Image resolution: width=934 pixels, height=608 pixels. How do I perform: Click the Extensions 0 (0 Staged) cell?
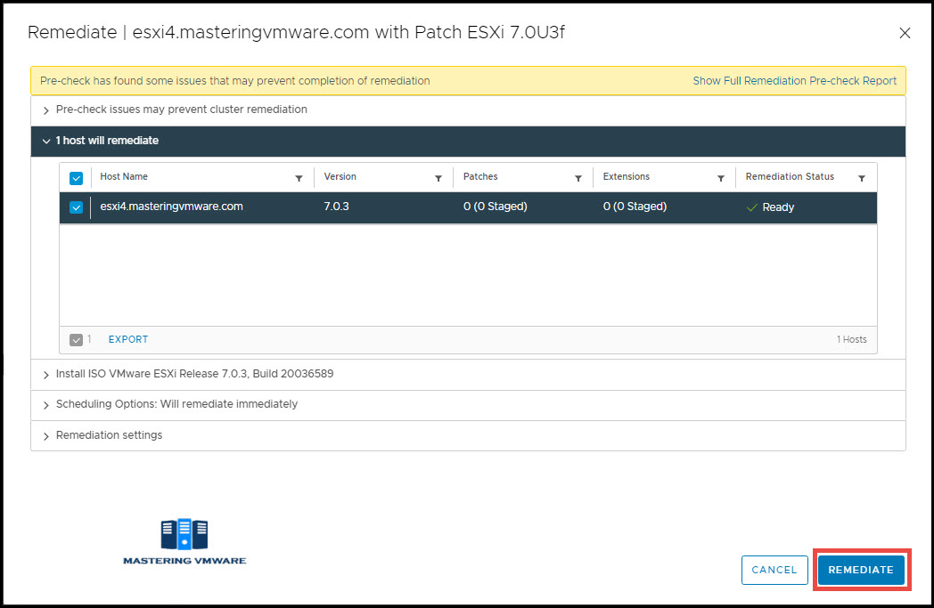pos(635,207)
